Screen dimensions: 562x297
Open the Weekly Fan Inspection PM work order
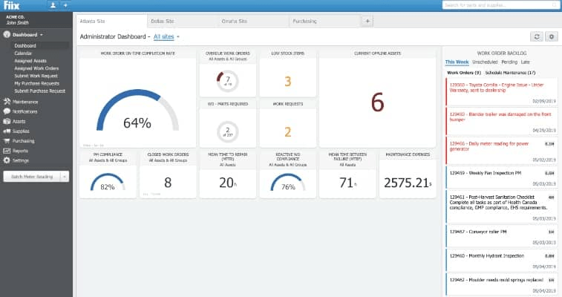point(501,177)
